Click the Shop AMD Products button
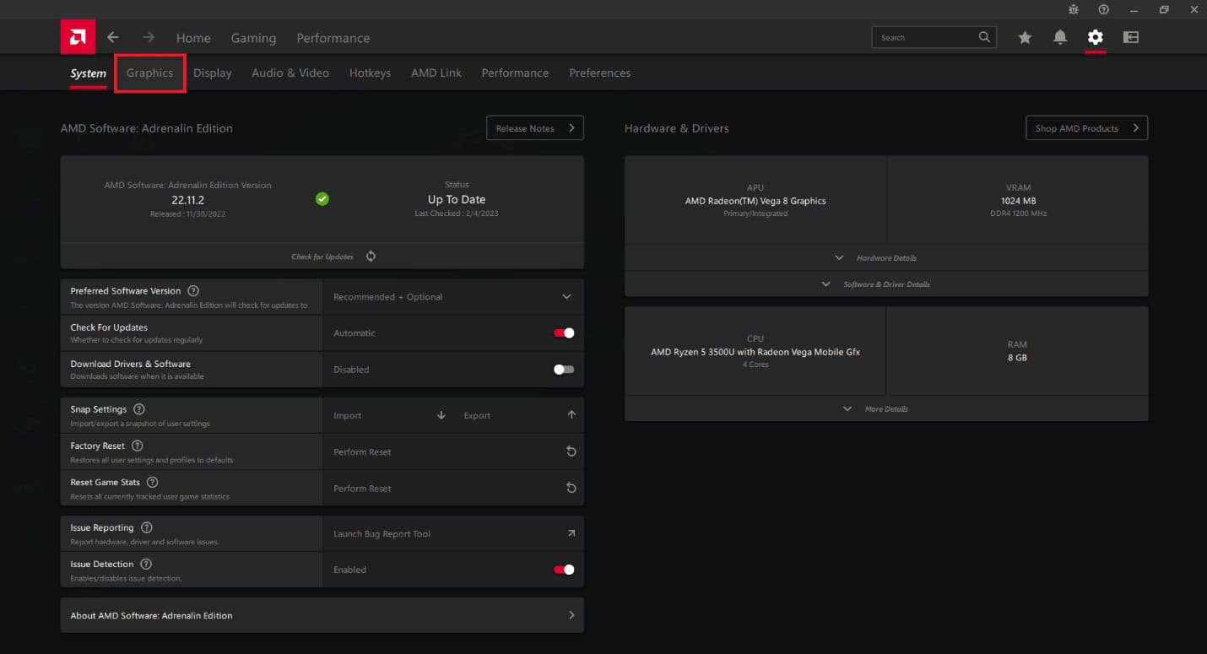 pyautogui.click(x=1087, y=128)
